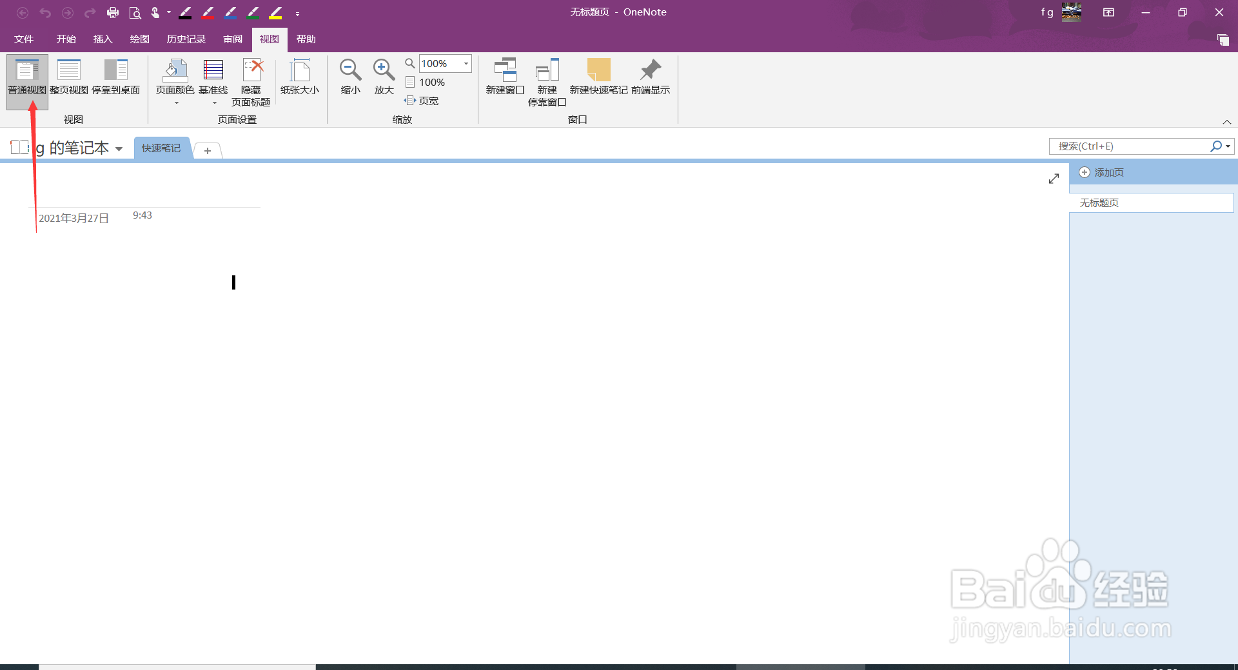This screenshot has height=670, width=1238.
Task: Undo the last action
Action: click(45, 13)
